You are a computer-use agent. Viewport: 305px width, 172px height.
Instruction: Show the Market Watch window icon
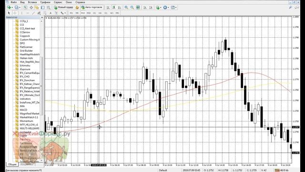25,8
